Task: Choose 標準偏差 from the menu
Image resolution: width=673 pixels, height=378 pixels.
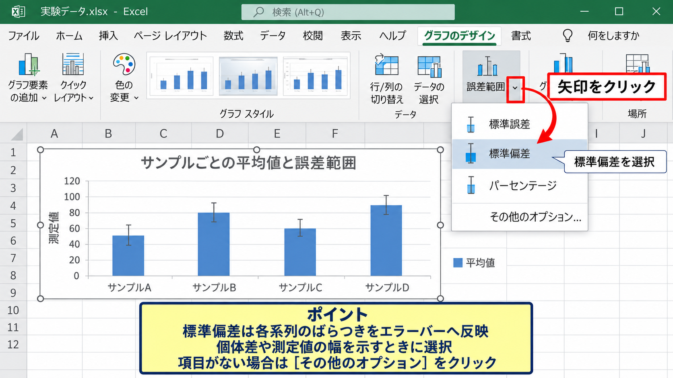Action: (519, 154)
